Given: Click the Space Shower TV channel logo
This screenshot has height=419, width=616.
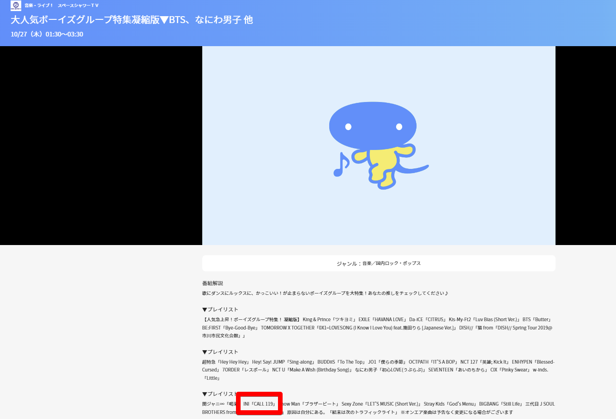Looking at the screenshot, I should tap(16, 6).
